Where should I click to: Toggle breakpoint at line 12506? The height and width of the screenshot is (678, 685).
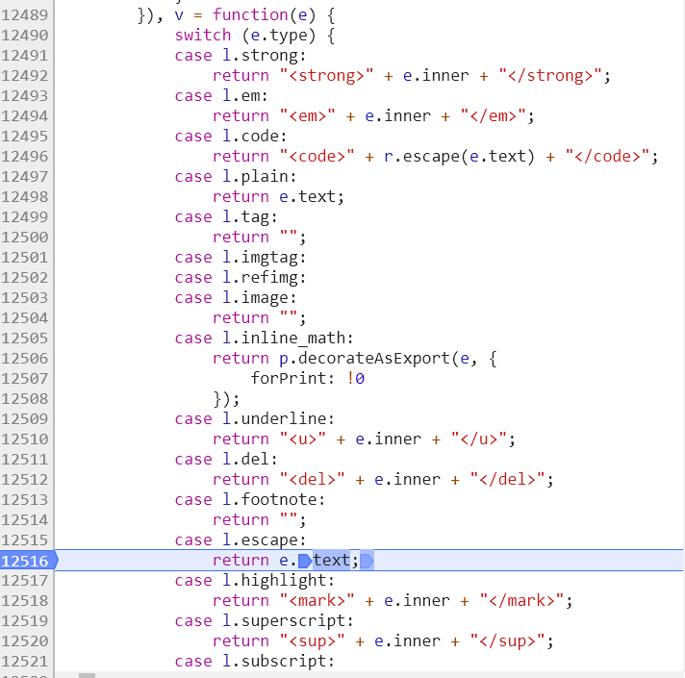point(25,358)
